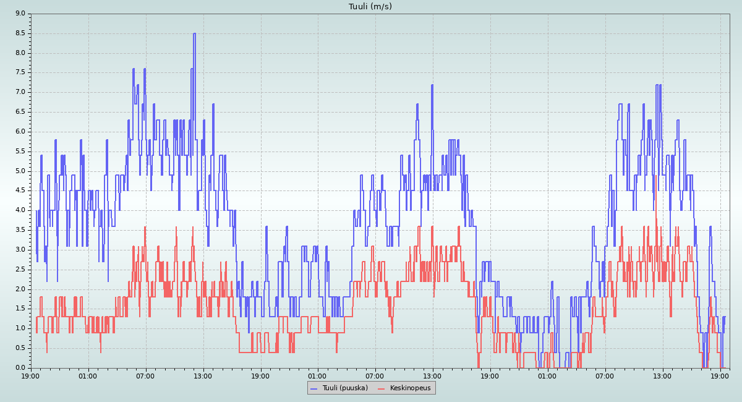Select the 7.0 value on the y-axis
742x402 pixels.
point(20,92)
